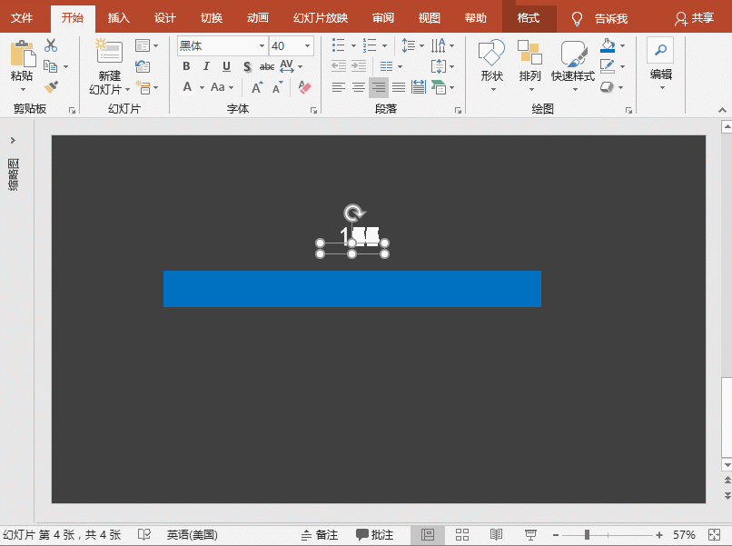Select the Format Painter brush
The width and height of the screenshot is (732, 546).
point(51,87)
